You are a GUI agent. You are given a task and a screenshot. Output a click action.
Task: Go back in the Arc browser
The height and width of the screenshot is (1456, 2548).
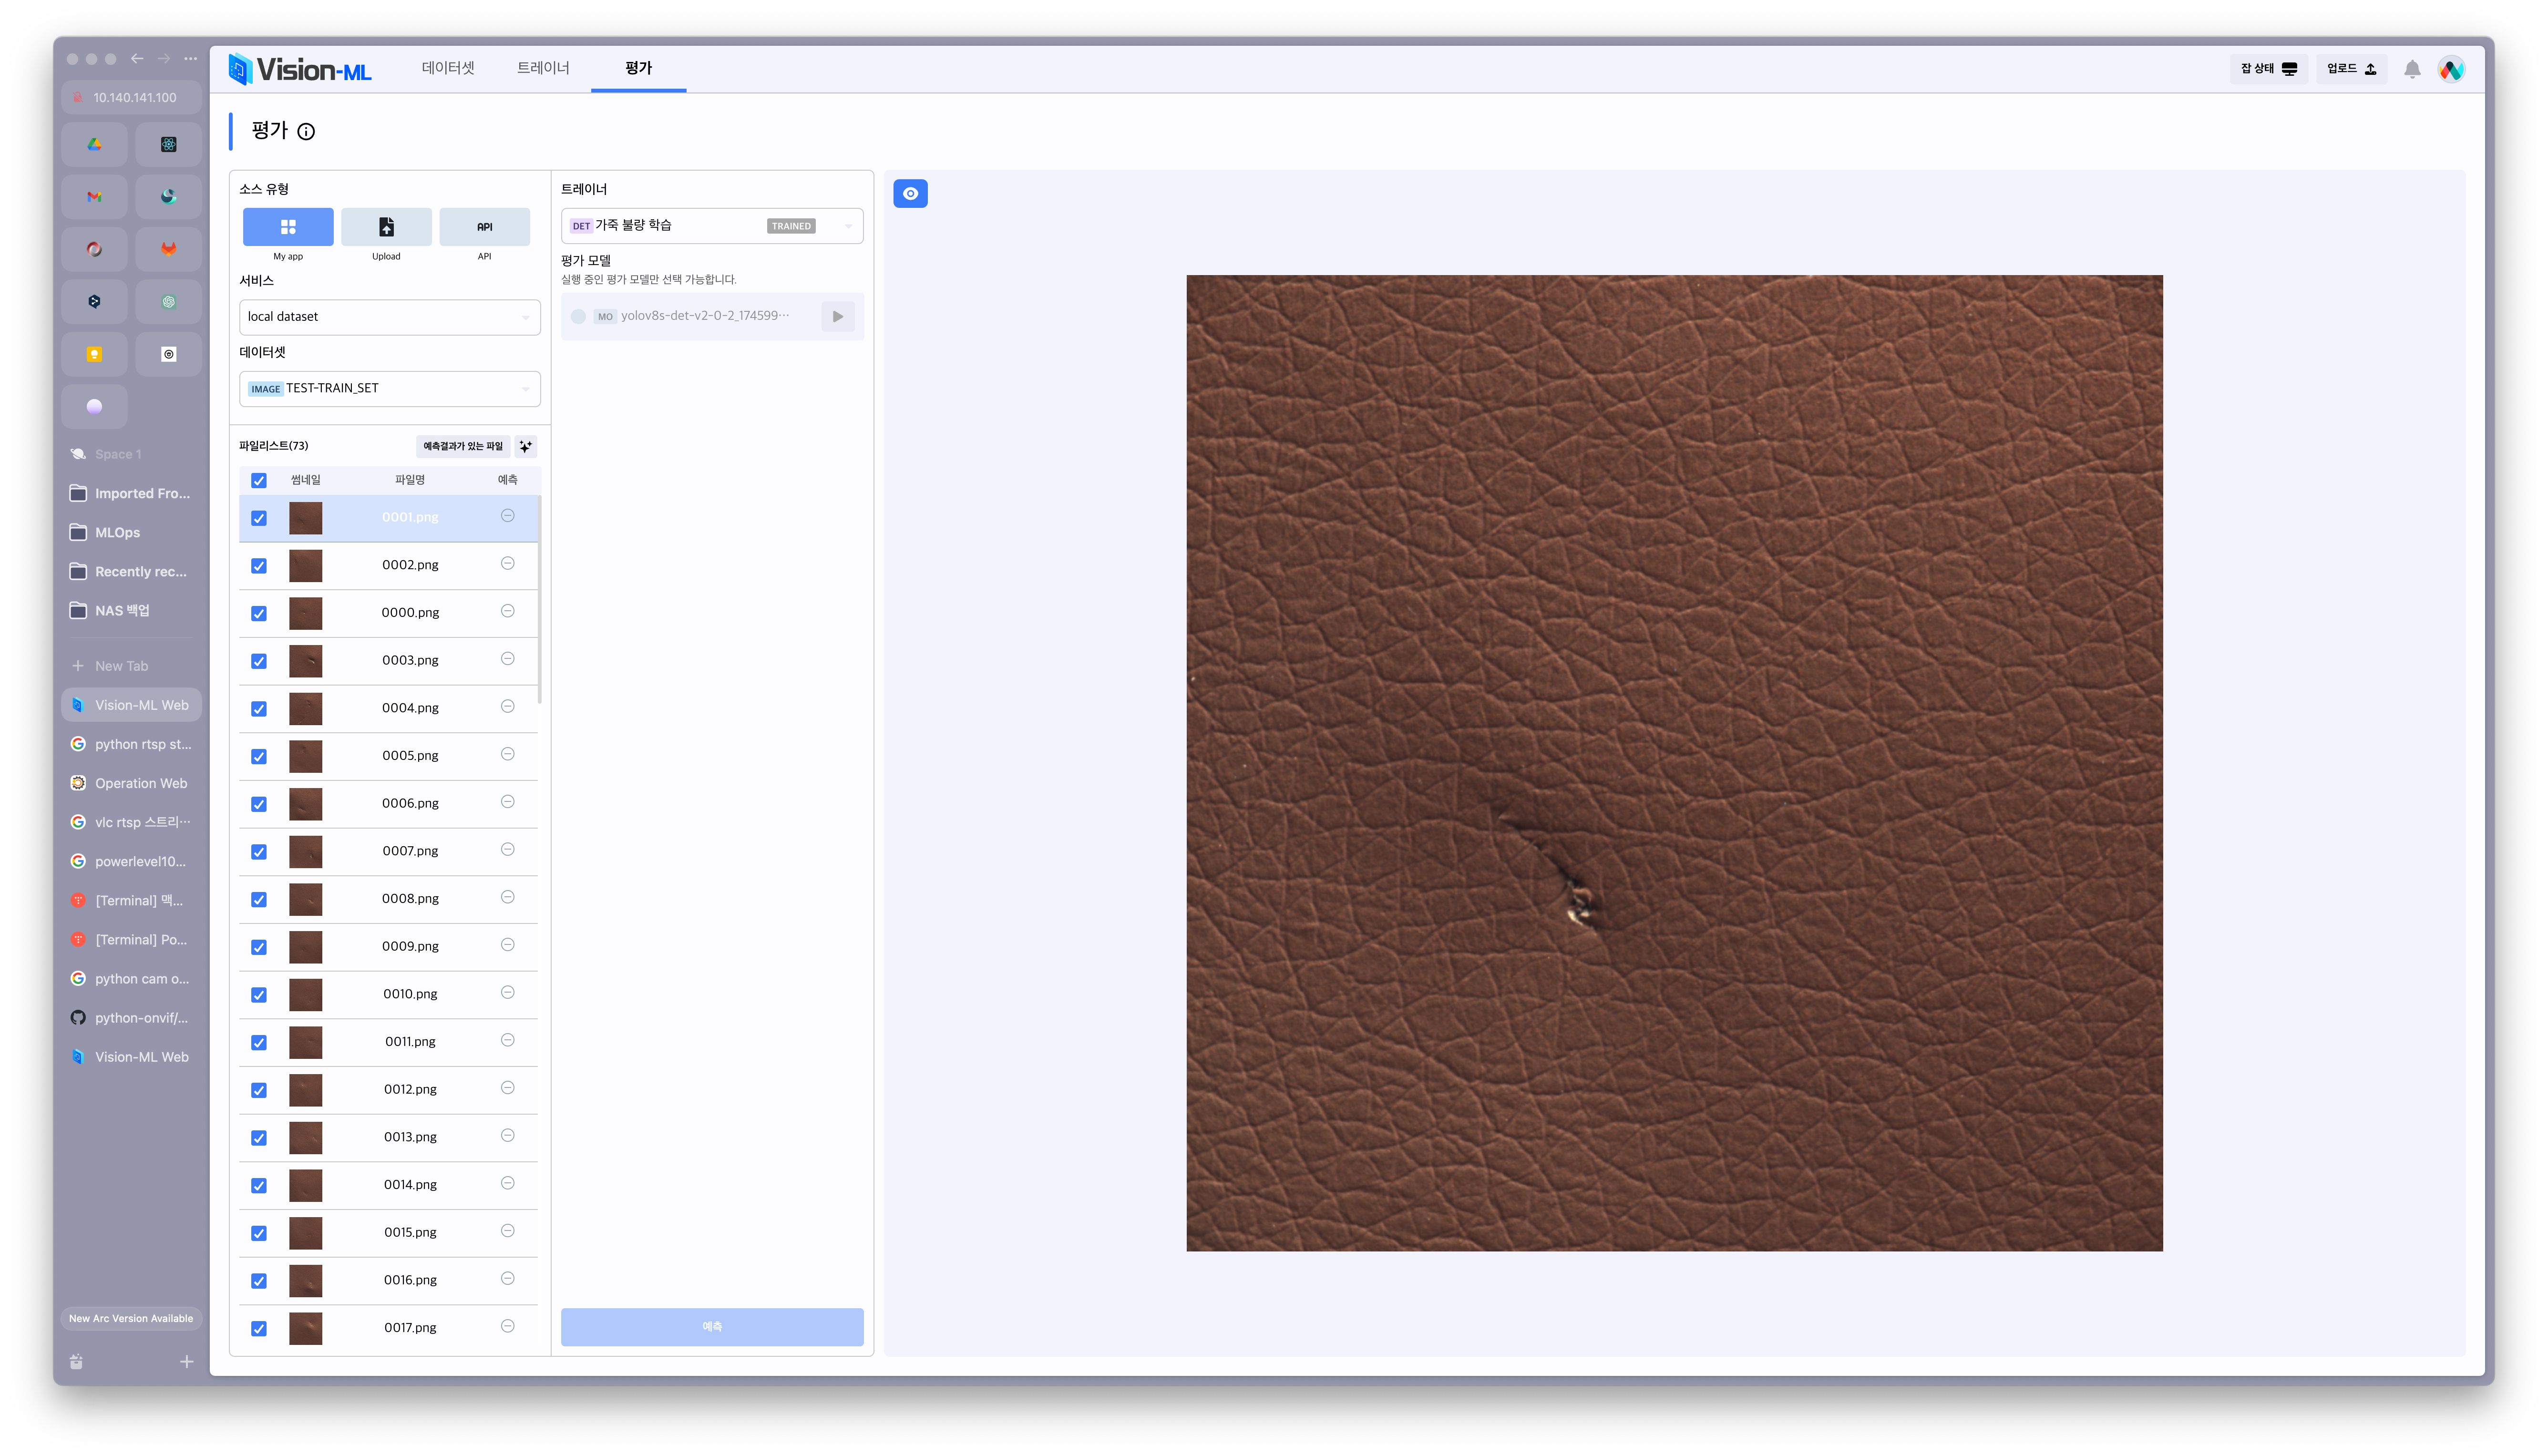pos(137,59)
